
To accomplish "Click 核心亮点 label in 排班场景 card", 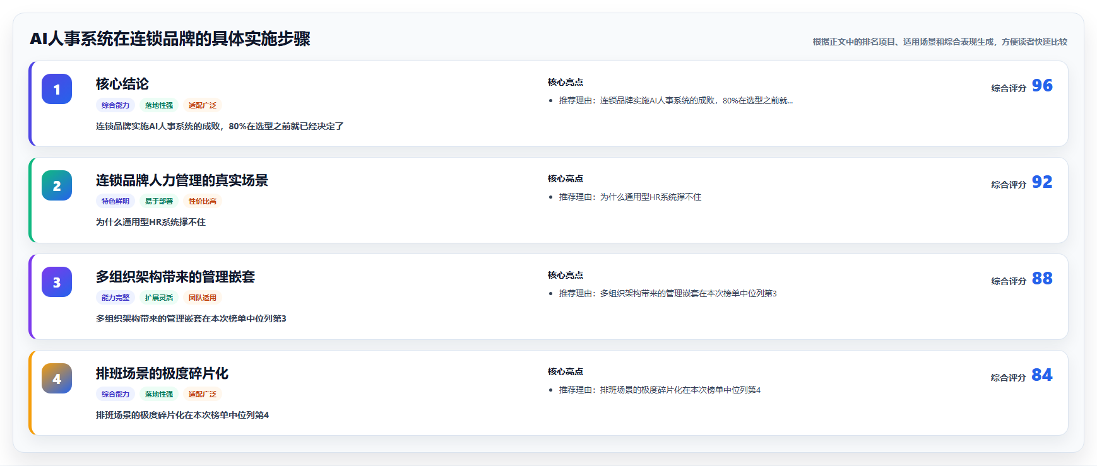I will tap(566, 371).
